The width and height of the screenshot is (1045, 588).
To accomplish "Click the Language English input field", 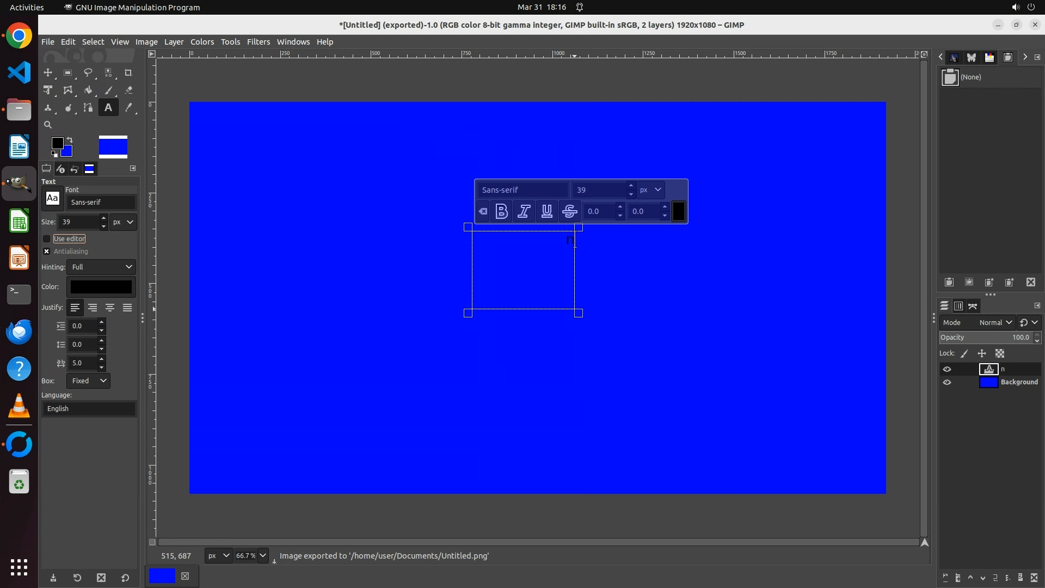I will click(89, 409).
